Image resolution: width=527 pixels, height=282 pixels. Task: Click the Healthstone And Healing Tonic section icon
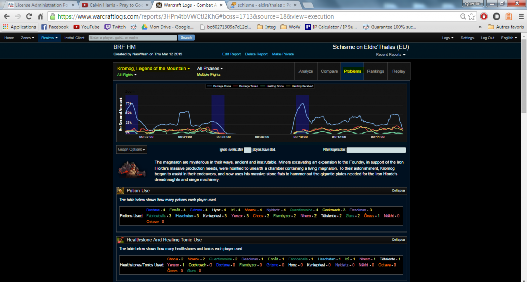point(120,240)
